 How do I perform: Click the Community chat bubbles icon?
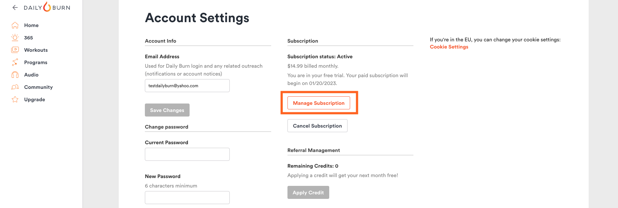15,87
